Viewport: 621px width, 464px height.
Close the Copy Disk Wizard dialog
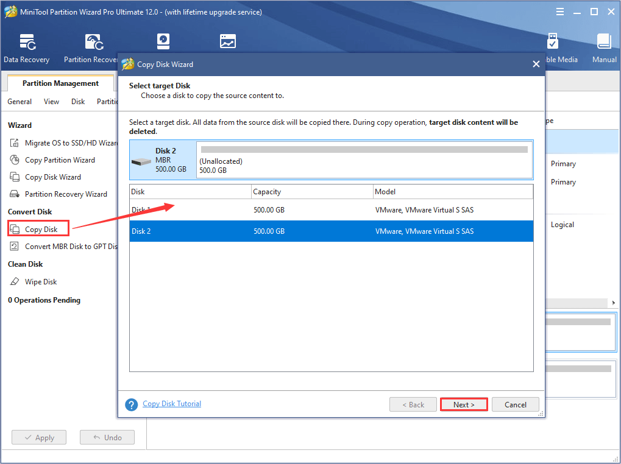coord(536,64)
